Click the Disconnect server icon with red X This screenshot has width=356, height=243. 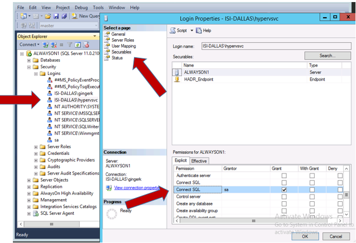(x=54, y=45)
